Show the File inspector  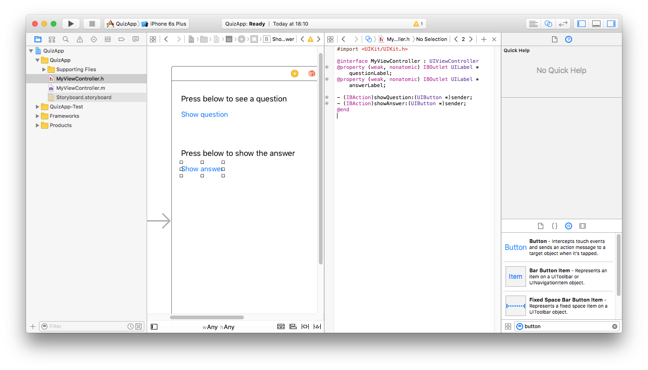pyautogui.click(x=554, y=40)
